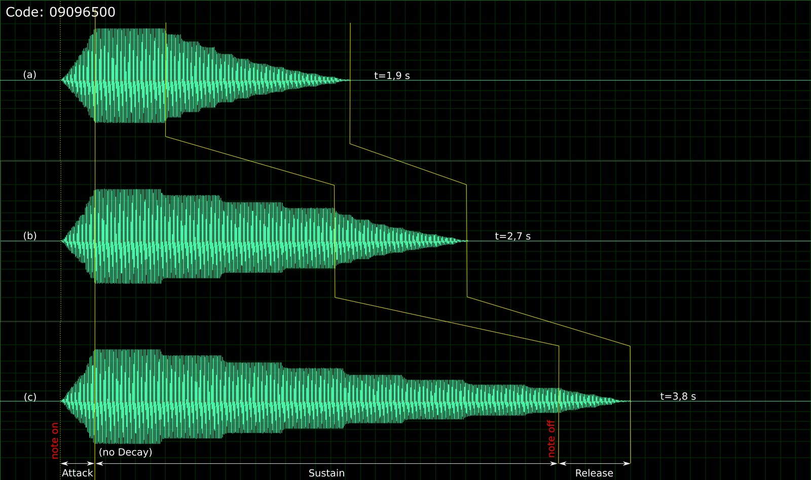
Task: Click the (c) waveform label
Action: point(30,397)
